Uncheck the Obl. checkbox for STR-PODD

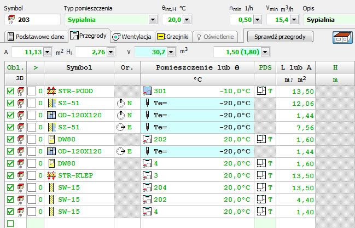[x=10, y=91]
